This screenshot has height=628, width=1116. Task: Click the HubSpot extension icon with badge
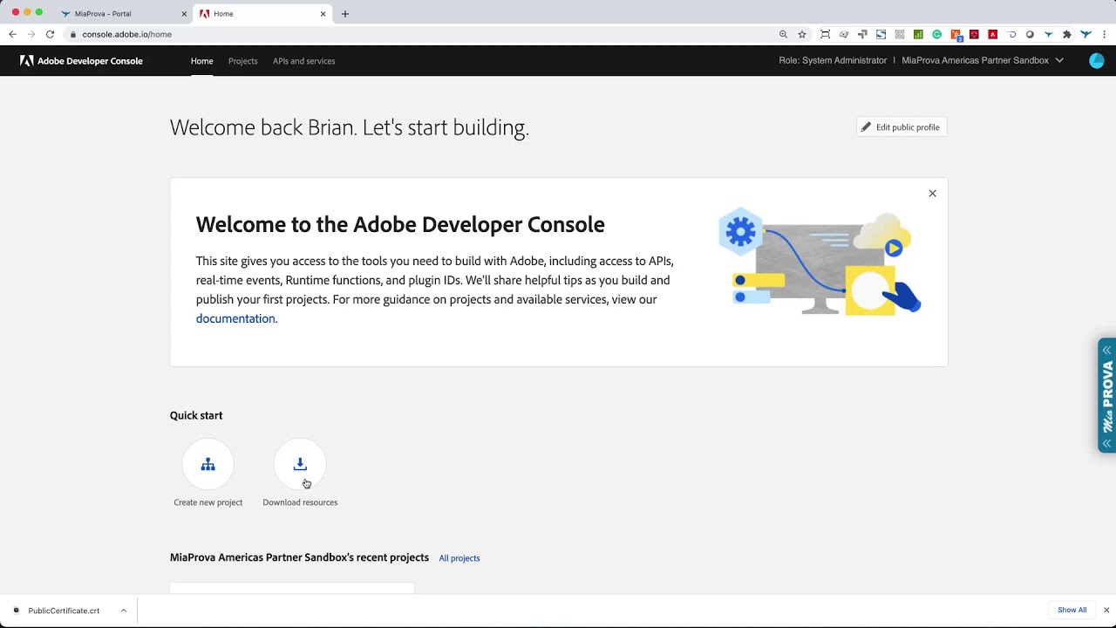(956, 35)
